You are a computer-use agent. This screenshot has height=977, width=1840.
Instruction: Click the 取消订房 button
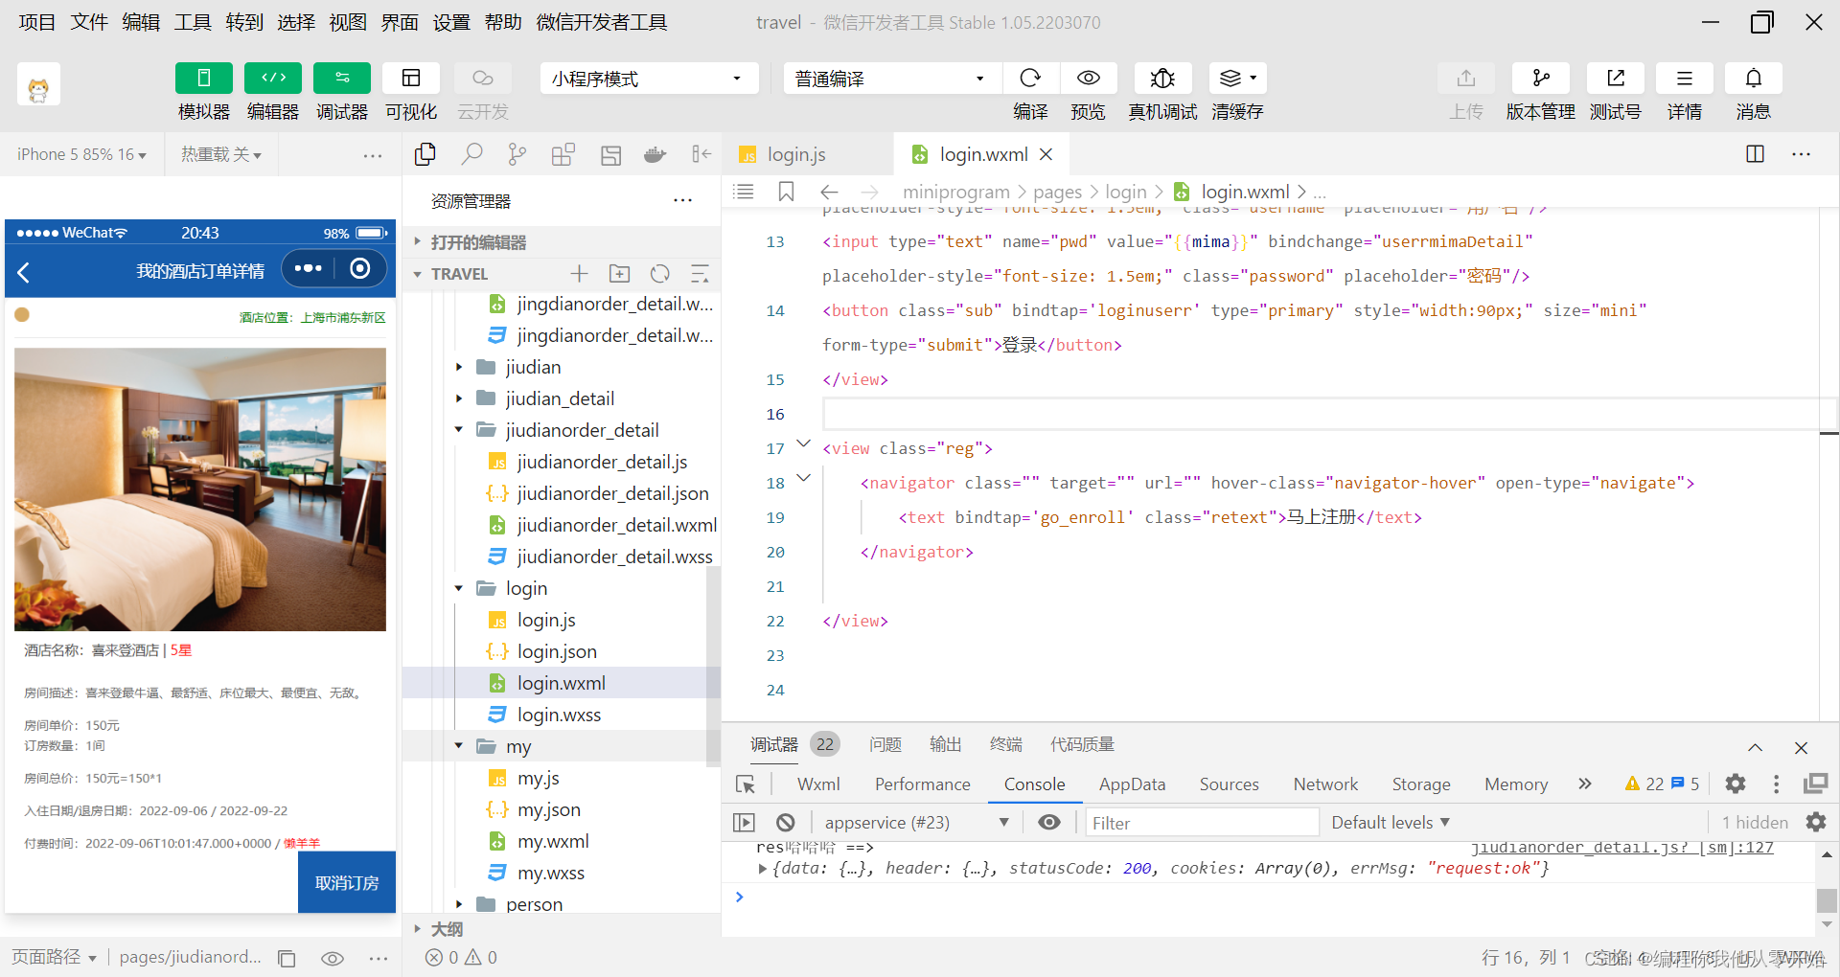tap(347, 882)
